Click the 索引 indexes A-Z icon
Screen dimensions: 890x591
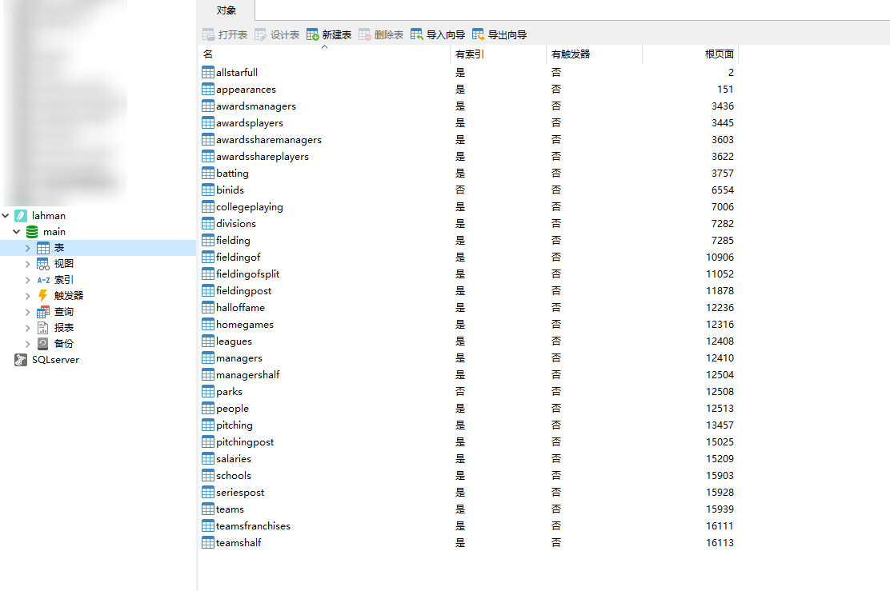[x=43, y=280]
